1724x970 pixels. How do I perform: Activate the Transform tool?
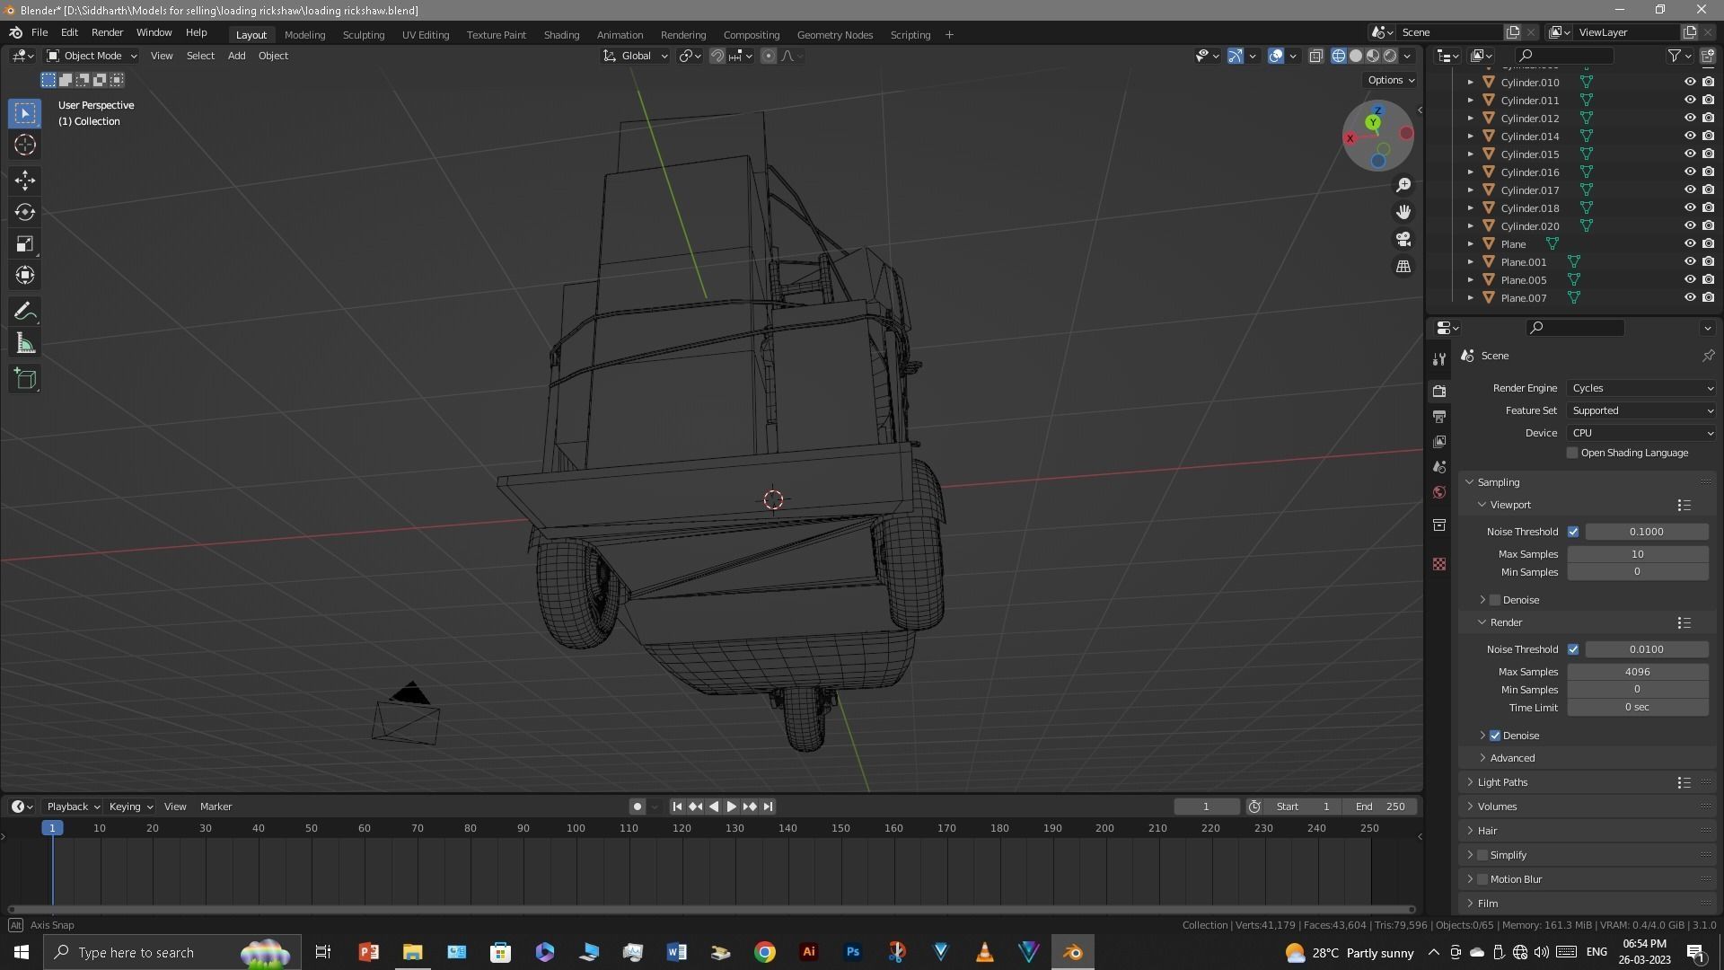(25, 275)
